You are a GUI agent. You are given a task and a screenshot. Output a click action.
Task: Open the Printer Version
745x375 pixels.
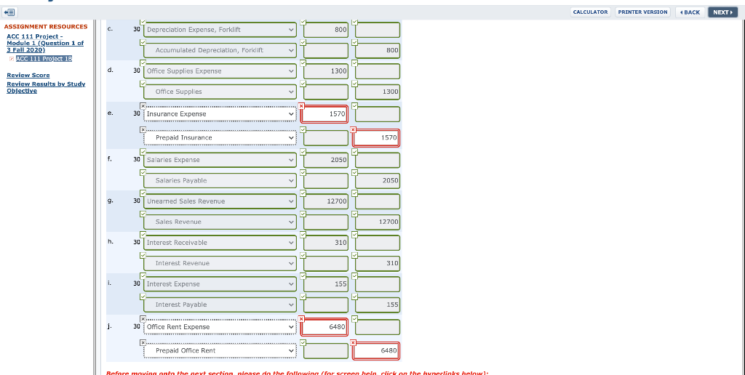(642, 12)
